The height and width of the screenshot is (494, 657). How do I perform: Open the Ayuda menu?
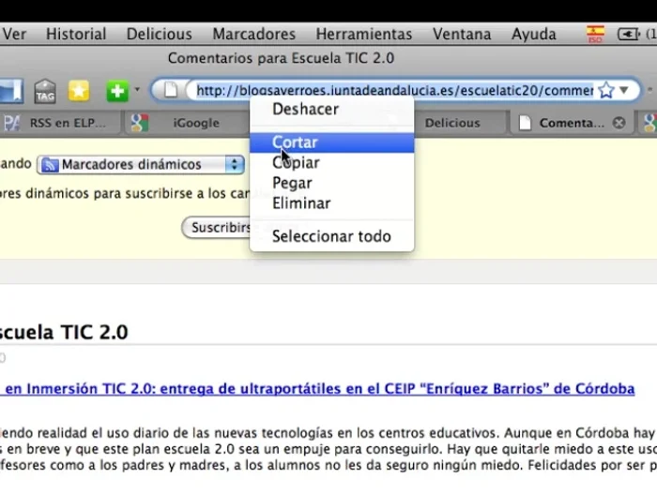[x=533, y=34]
